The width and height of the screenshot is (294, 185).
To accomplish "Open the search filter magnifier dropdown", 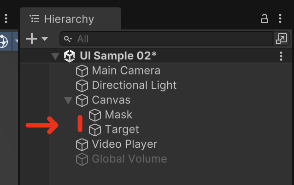I will point(68,39).
